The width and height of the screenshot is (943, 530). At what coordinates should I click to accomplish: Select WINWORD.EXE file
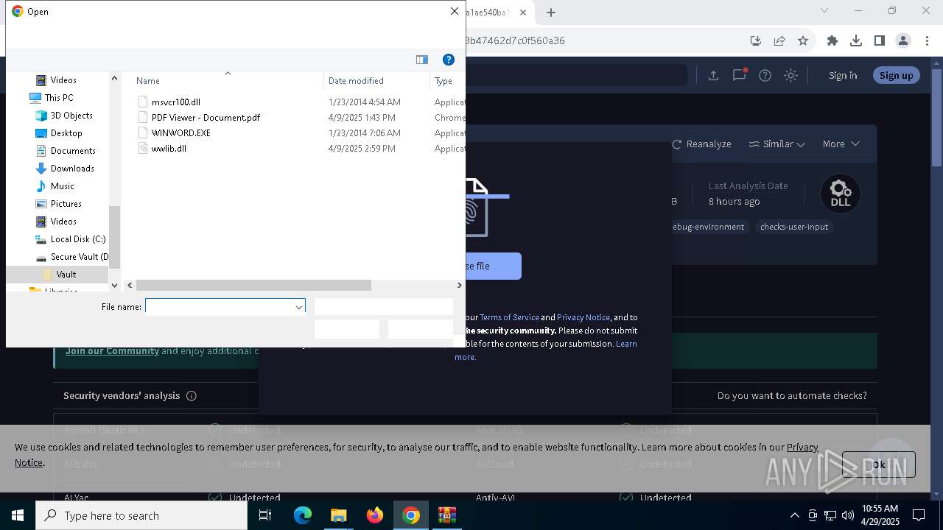coord(180,133)
